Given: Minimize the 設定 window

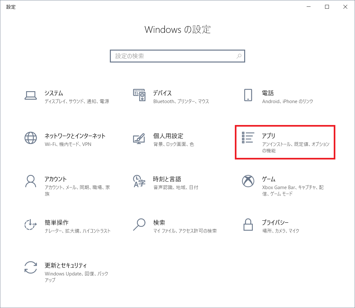Looking at the screenshot, I should (309, 7).
